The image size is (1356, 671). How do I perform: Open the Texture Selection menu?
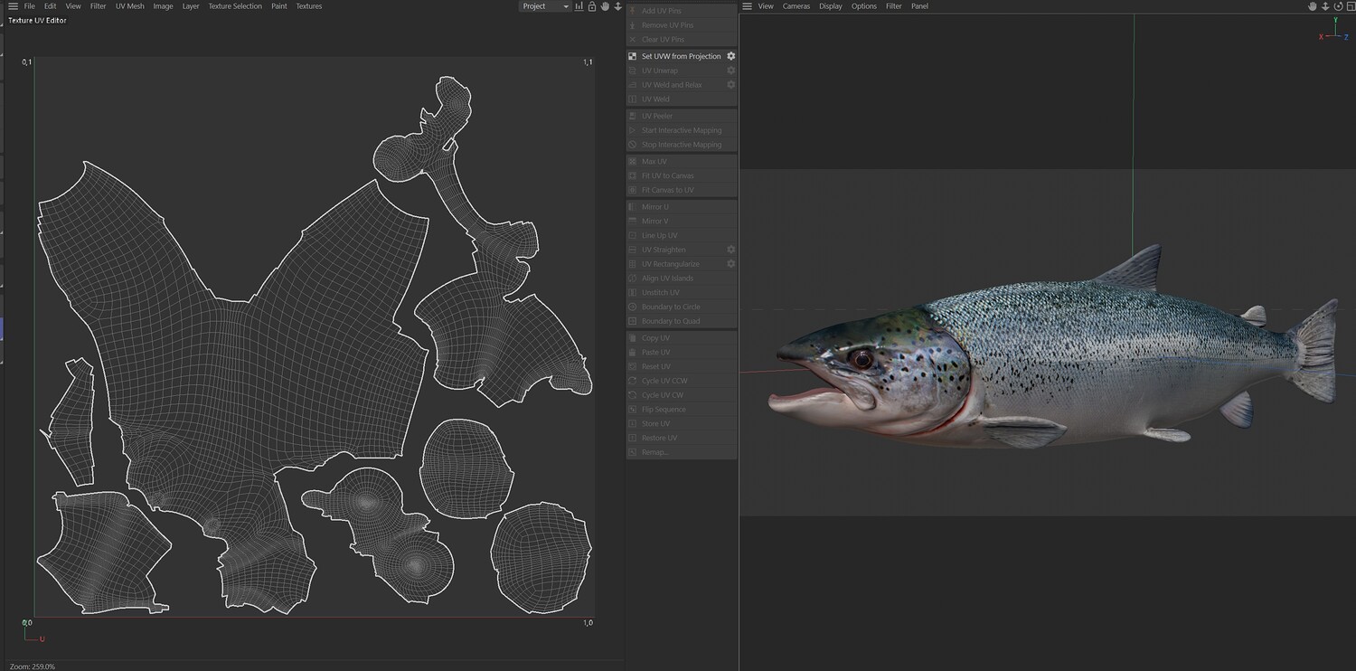point(234,6)
